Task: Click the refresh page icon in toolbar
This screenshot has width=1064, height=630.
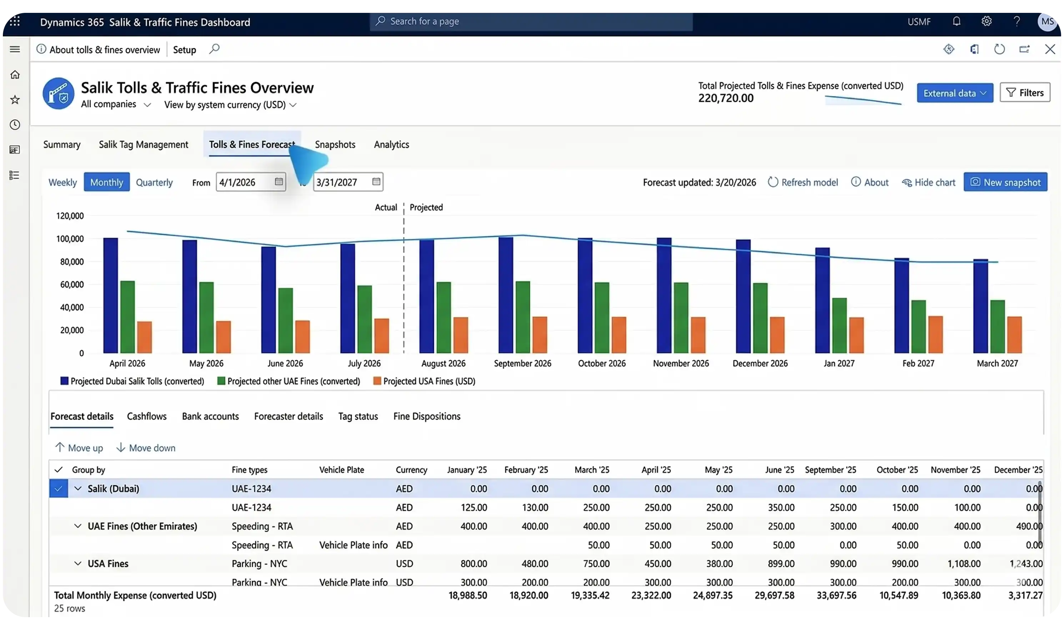Action: pyautogui.click(x=999, y=49)
